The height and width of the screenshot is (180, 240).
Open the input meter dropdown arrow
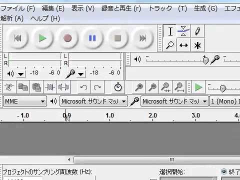point(81,74)
